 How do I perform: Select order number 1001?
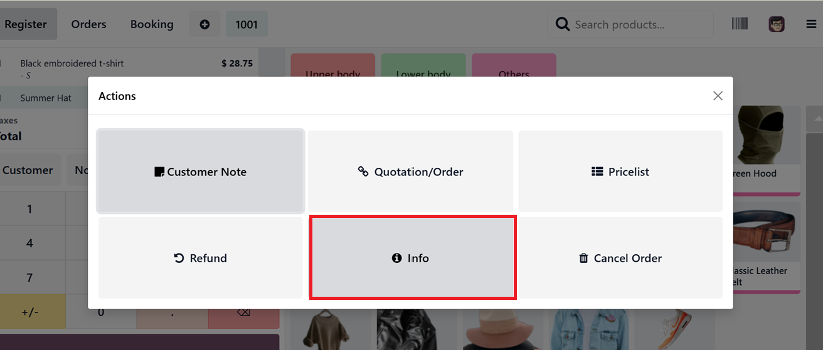[x=247, y=24]
